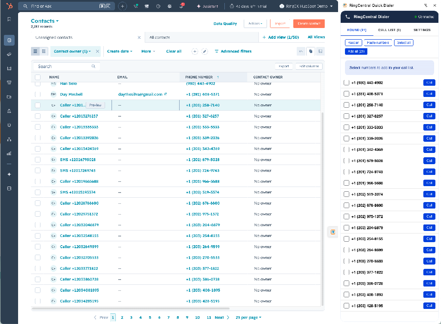Click the save view icon

(x=320, y=51)
